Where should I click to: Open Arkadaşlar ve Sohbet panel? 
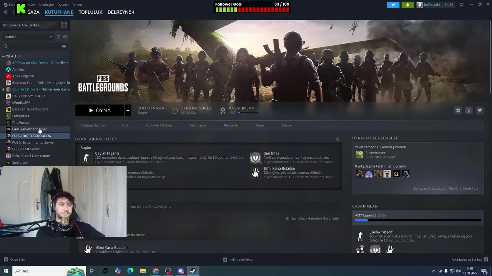470,260
